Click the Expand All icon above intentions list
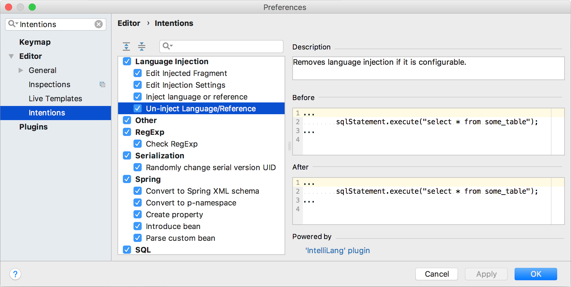571x287 pixels. coord(126,46)
